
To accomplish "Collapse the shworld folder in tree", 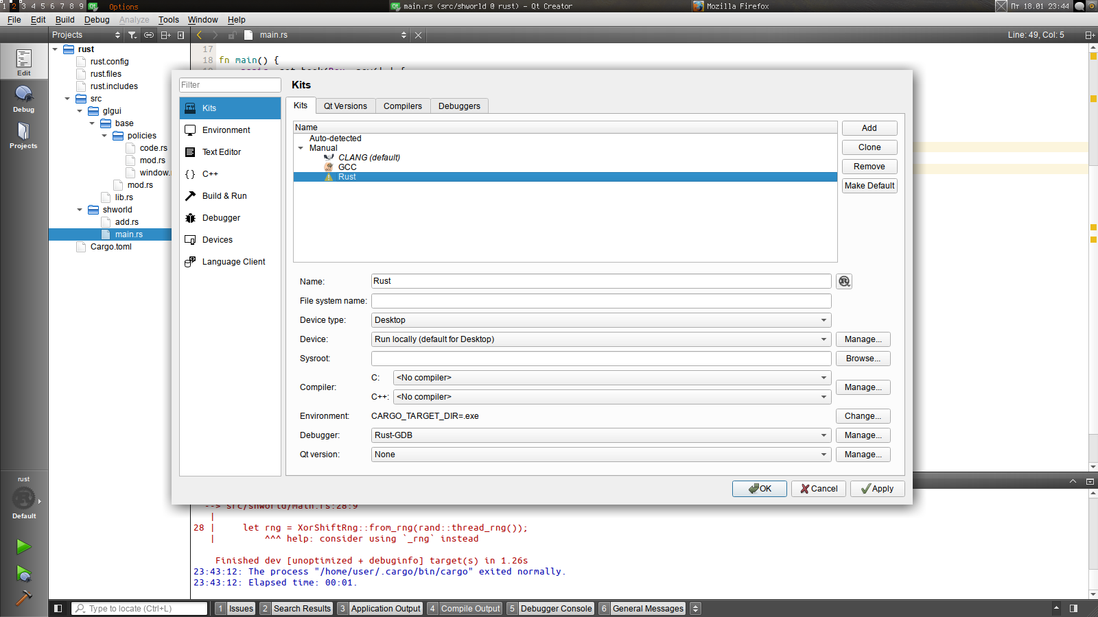I will point(80,210).
